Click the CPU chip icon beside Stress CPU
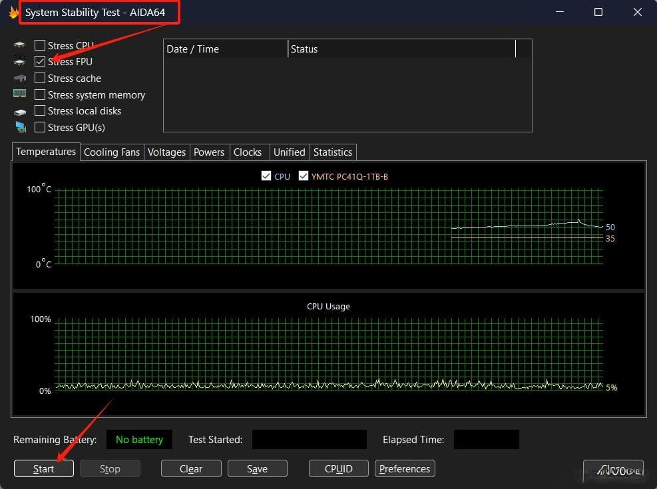The image size is (657, 489). pyautogui.click(x=19, y=45)
